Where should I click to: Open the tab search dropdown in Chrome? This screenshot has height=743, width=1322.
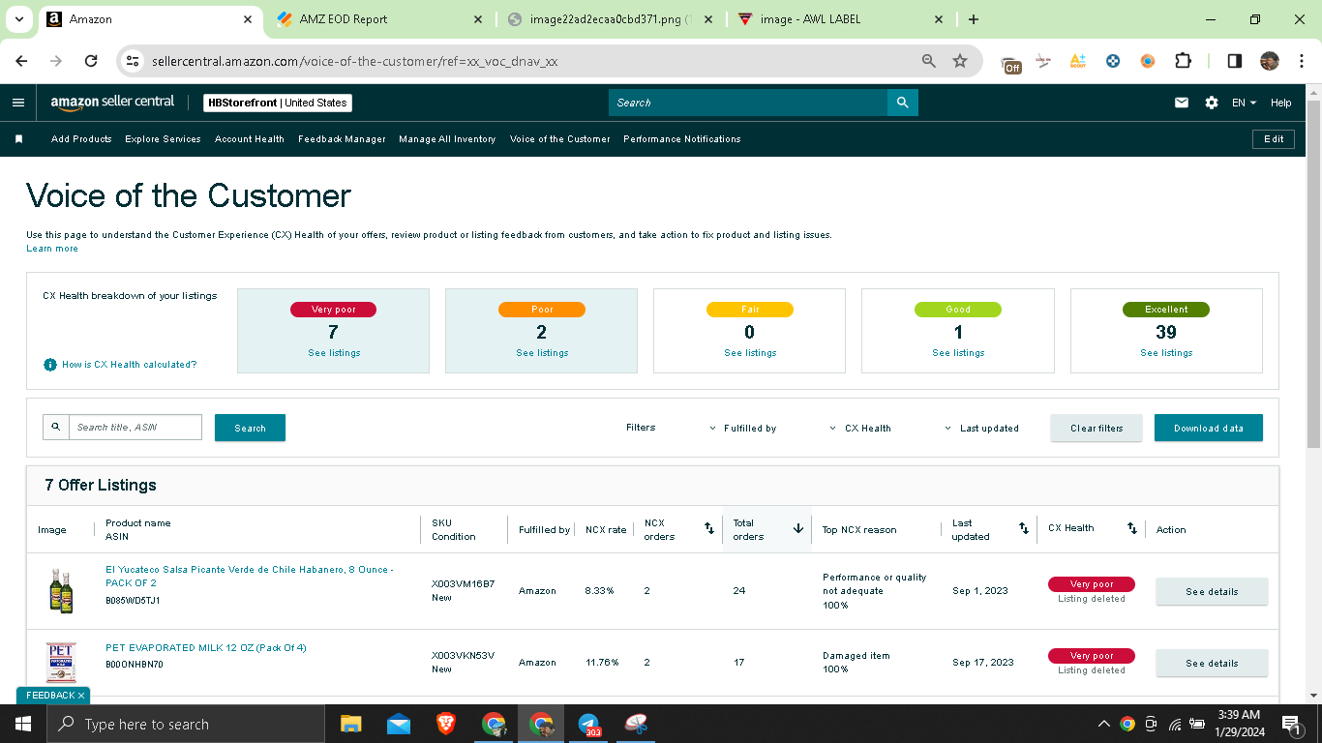pyautogui.click(x=19, y=19)
